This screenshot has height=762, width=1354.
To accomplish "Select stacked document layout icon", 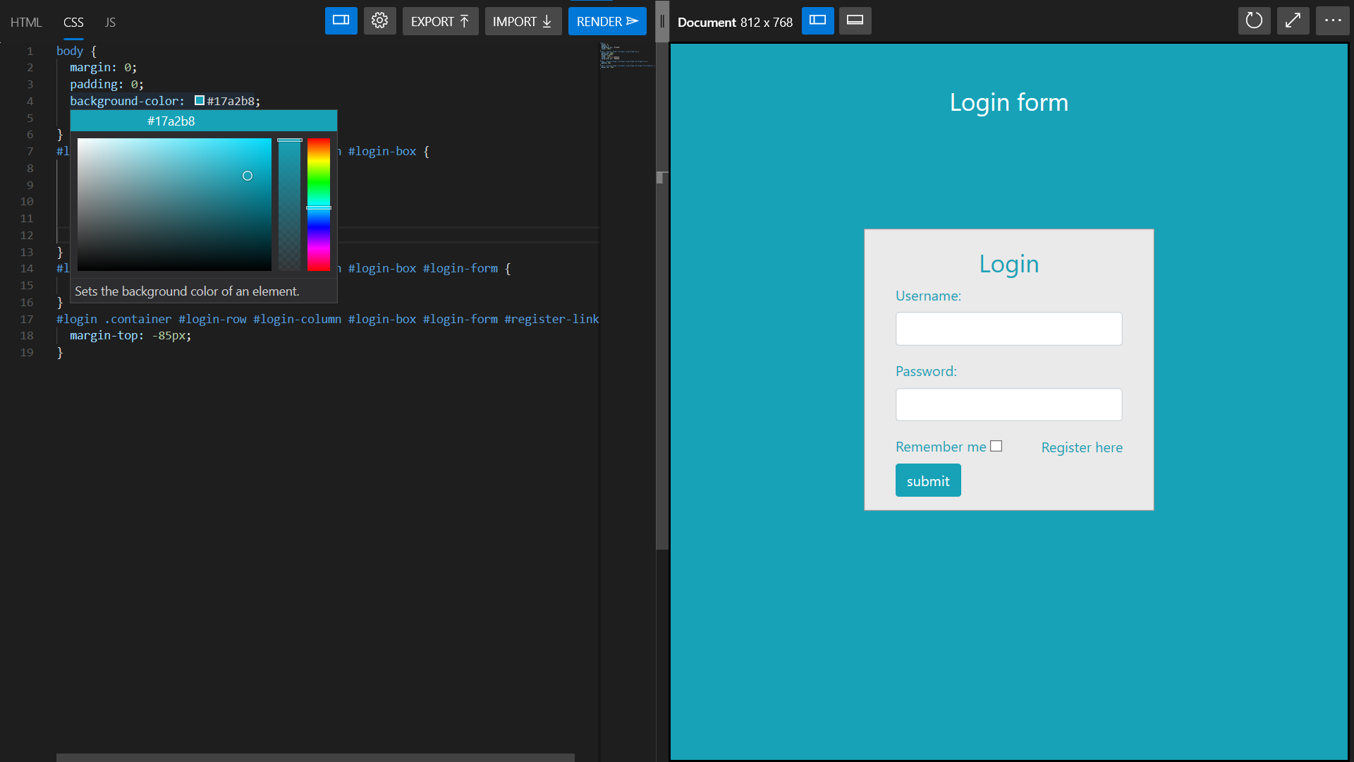I will [855, 21].
